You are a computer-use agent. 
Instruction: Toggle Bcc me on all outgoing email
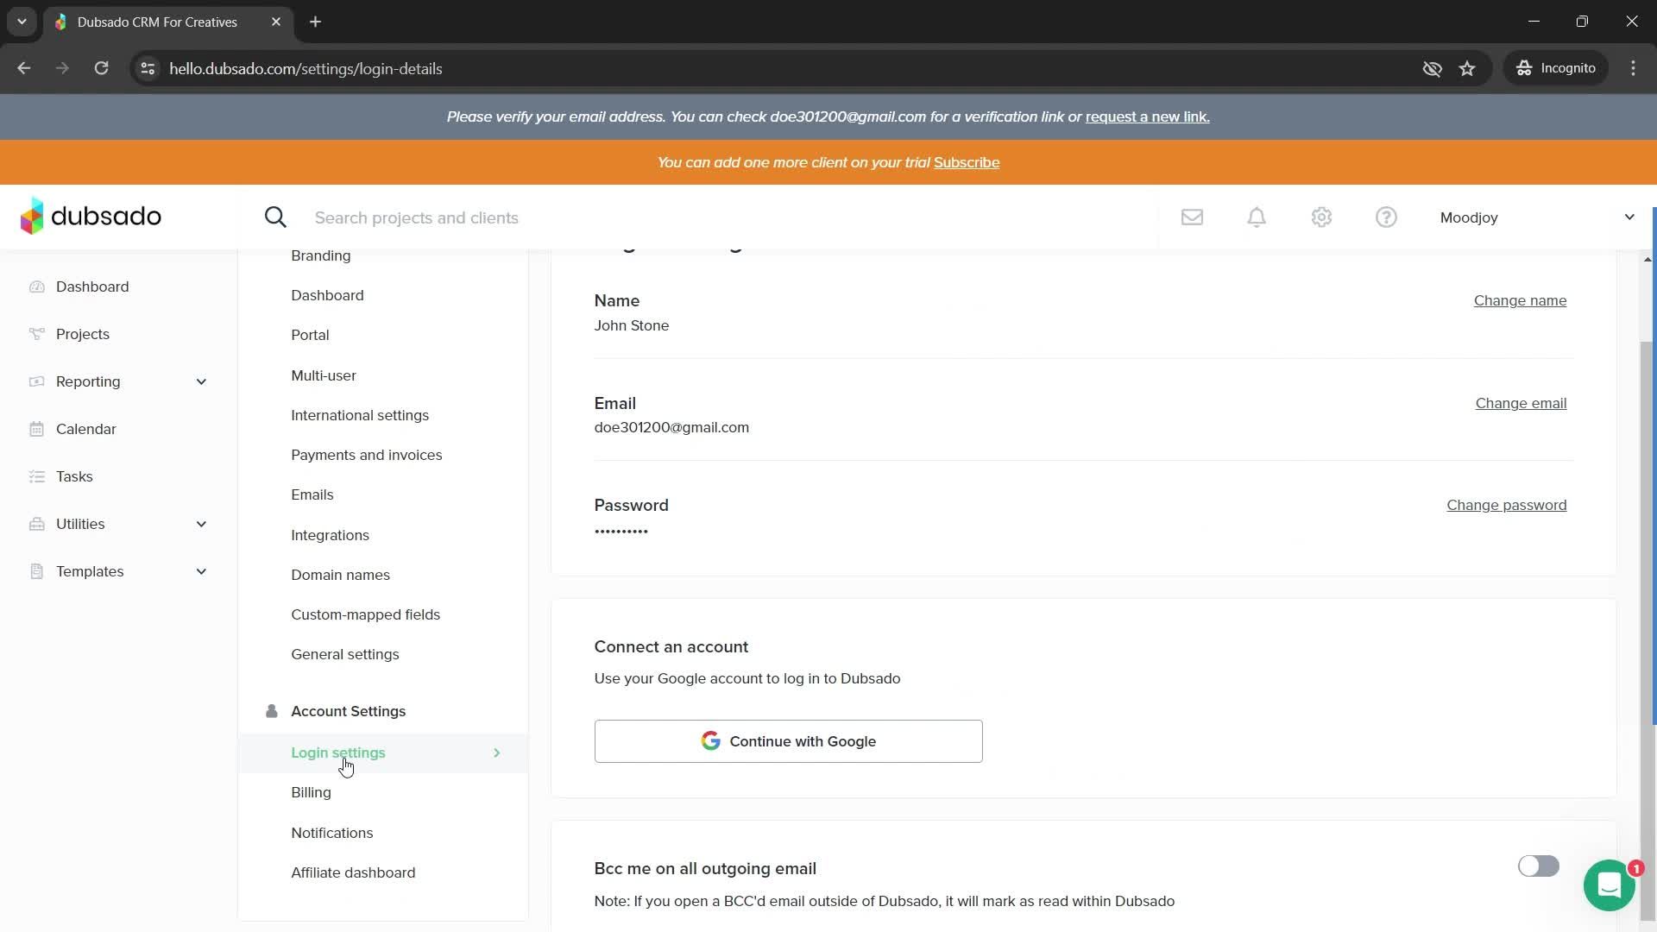(x=1538, y=866)
